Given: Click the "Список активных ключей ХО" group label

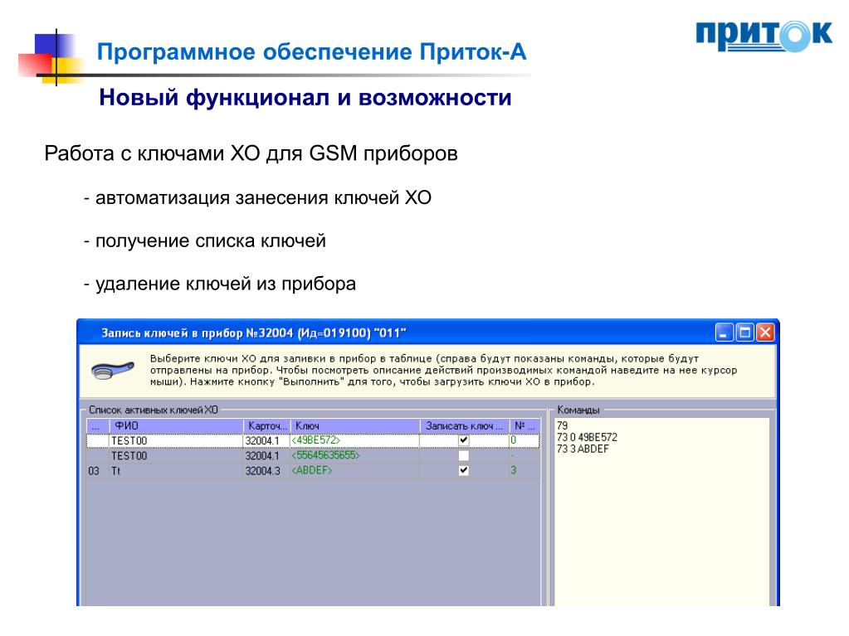Looking at the screenshot, I should [x=154, y=410].
